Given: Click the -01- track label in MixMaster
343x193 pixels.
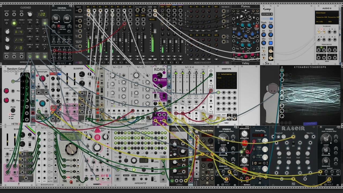Looking at the screenshot, I should tap(89, 6).
